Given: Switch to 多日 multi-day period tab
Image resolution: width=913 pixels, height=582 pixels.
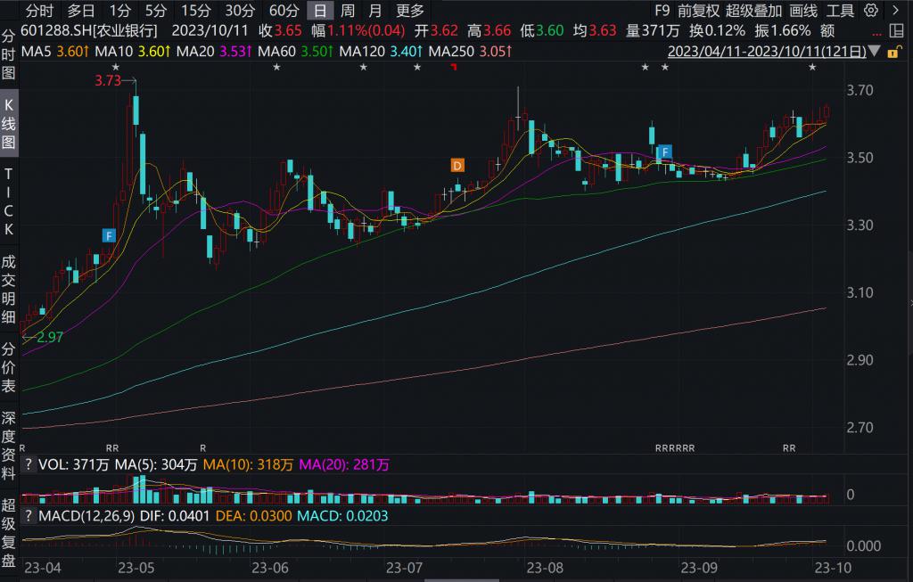Looking at the screenshot, I should click(x=81, y=11).
